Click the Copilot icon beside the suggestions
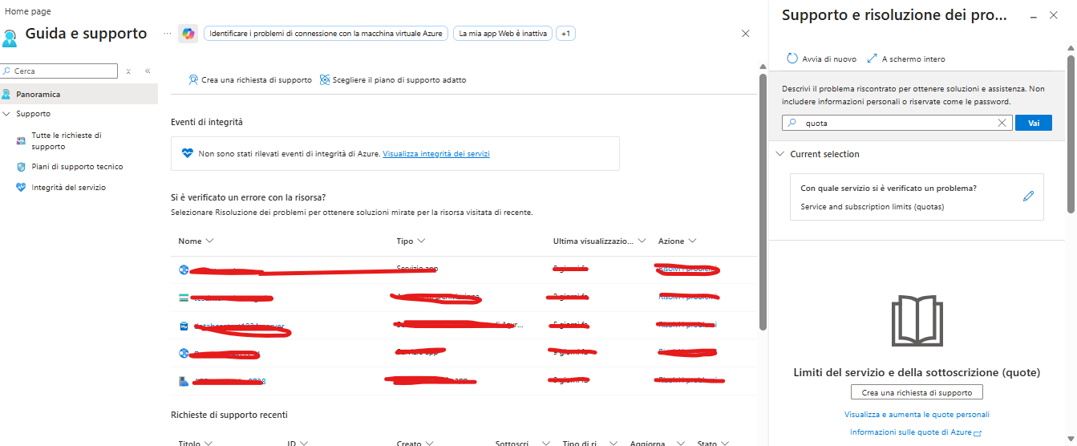This screenshot has height=446, width=1077. [x=188, y=34]
